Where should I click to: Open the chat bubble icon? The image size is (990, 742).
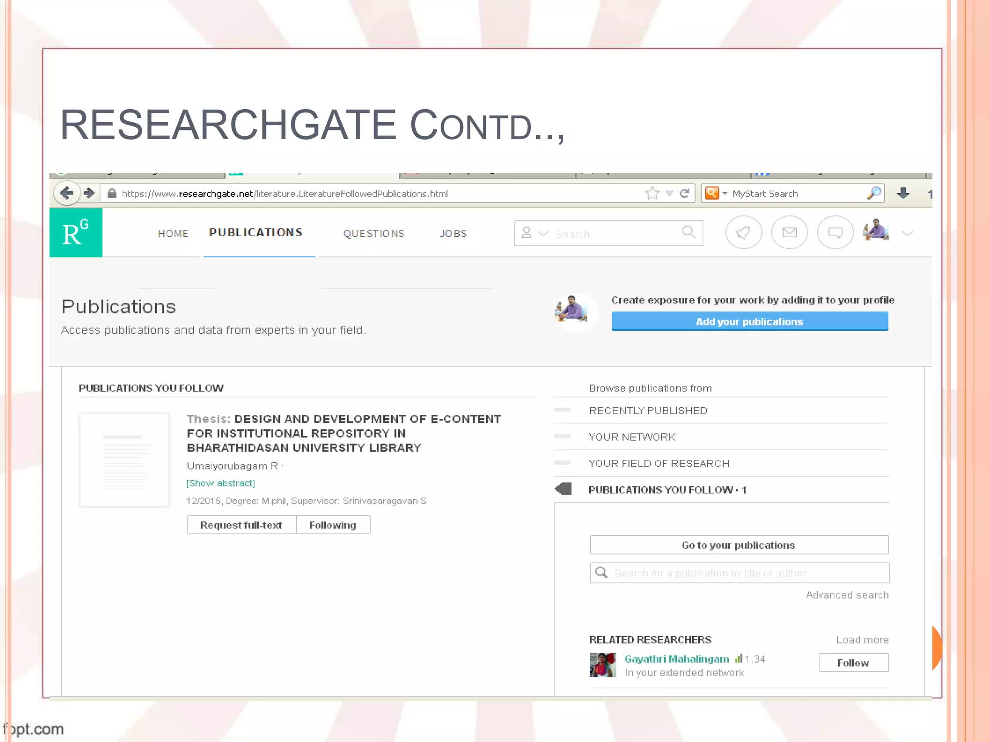pos(835,233)
